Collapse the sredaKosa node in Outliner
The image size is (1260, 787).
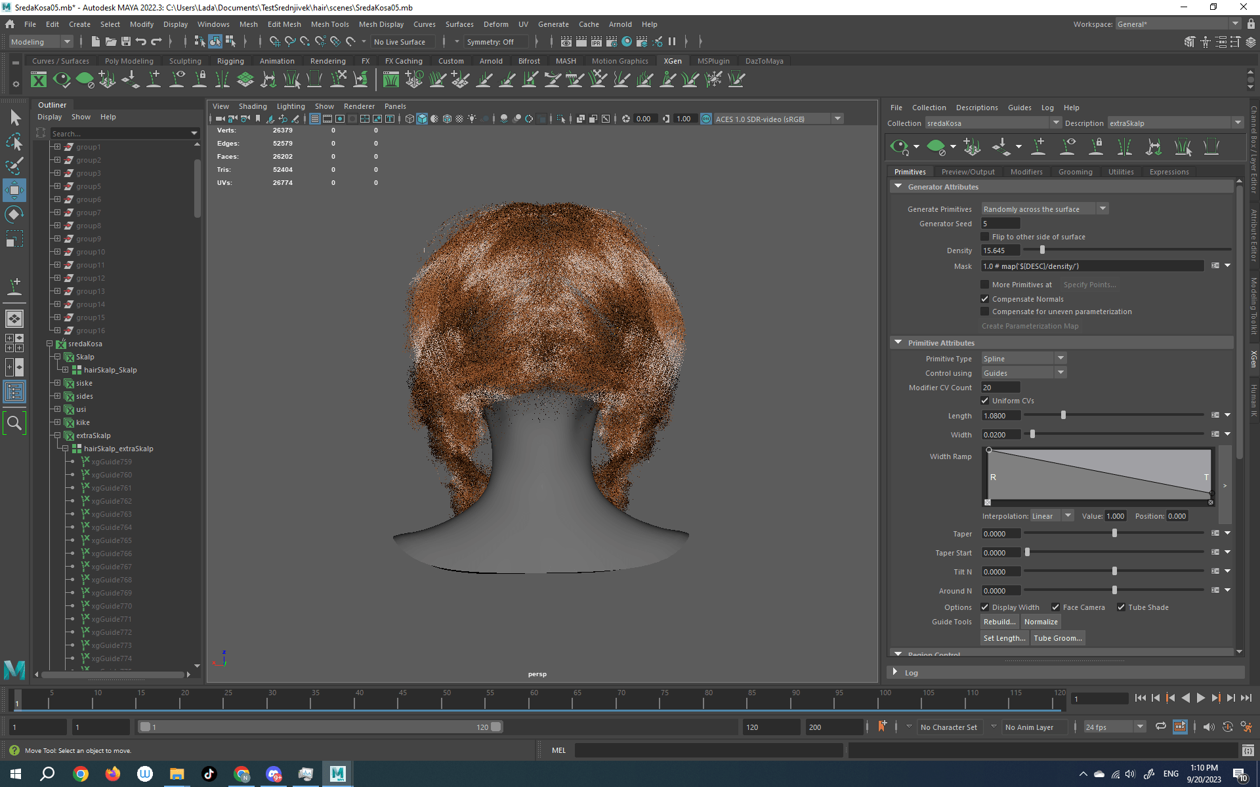[49, 344]
